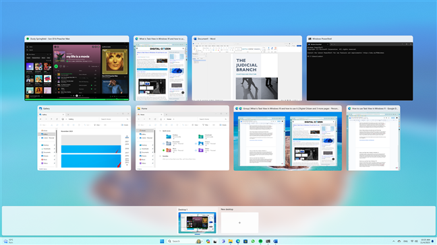Click the Word icon in Document1 title
The height and width of the screenshot is (245, 437).
coord(195,39)
